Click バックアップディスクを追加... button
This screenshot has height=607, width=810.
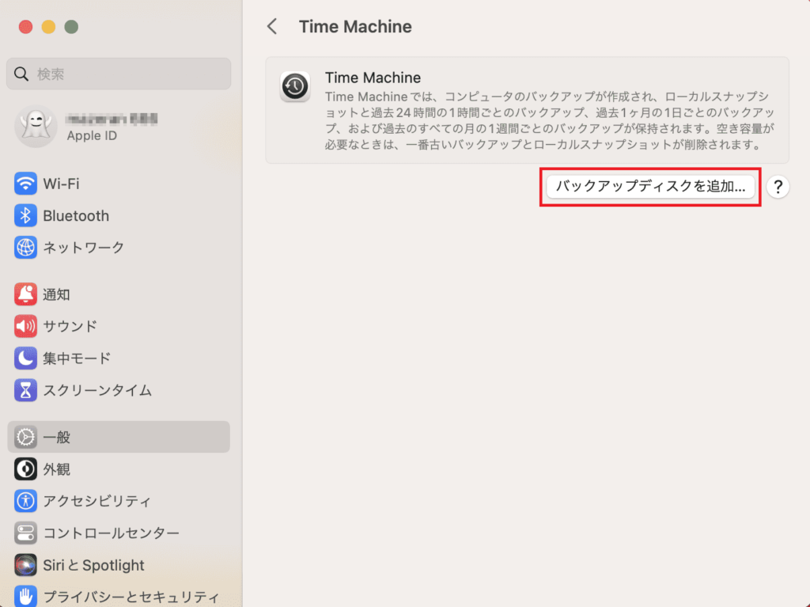pos(650,186)
